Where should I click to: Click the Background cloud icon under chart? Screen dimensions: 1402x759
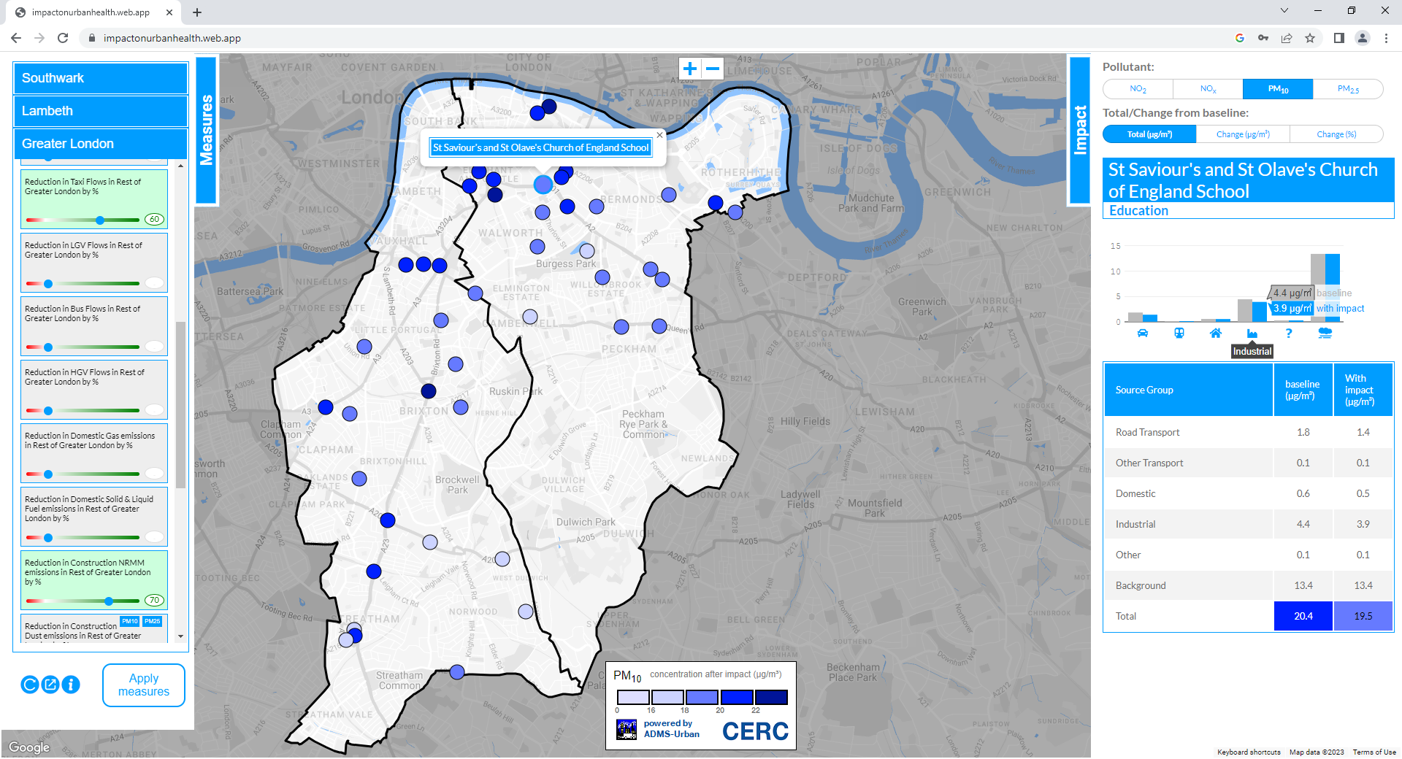pos(1325,334)
